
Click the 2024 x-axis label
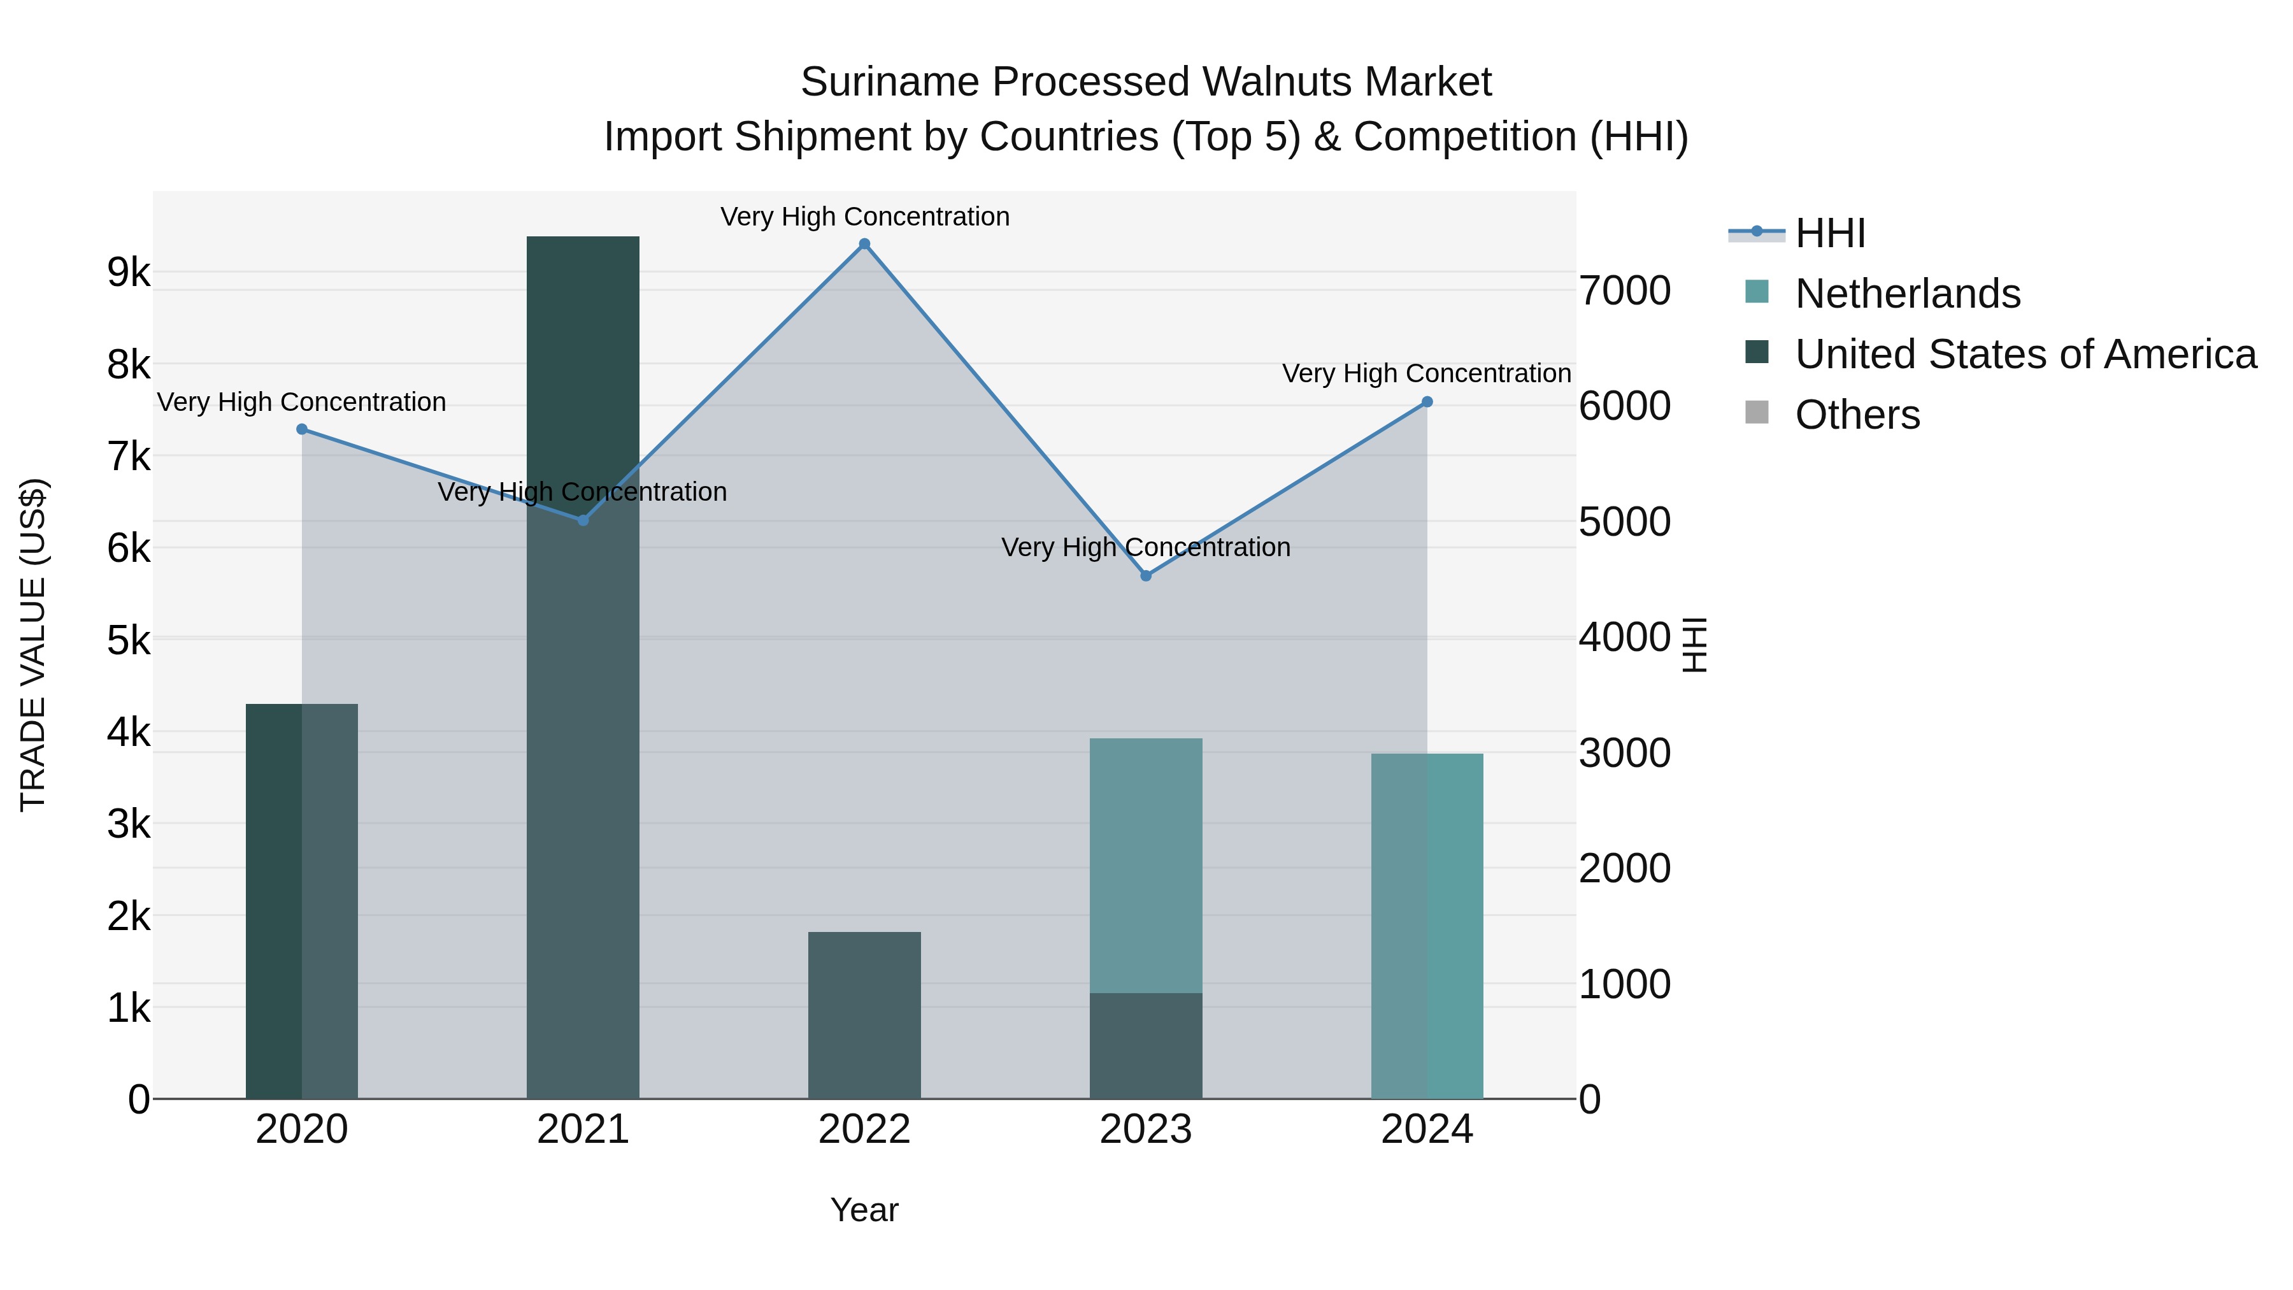click(x=1427, y=1129)
